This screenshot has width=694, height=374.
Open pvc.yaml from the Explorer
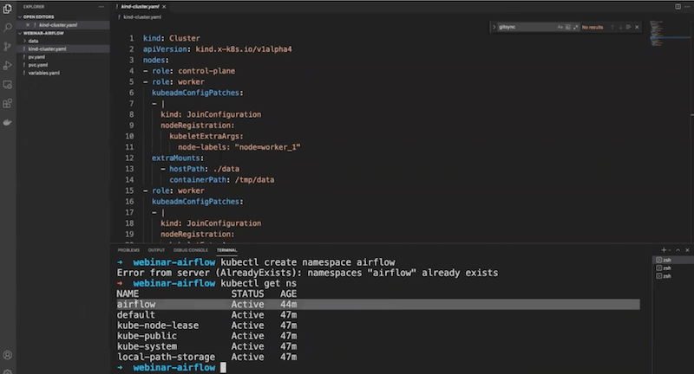pos(36,65)
